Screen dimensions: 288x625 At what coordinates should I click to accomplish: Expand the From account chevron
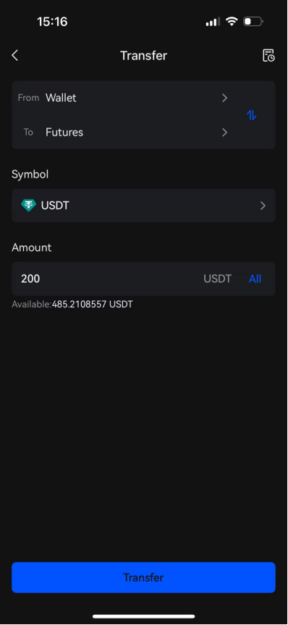tap(224, 98)
